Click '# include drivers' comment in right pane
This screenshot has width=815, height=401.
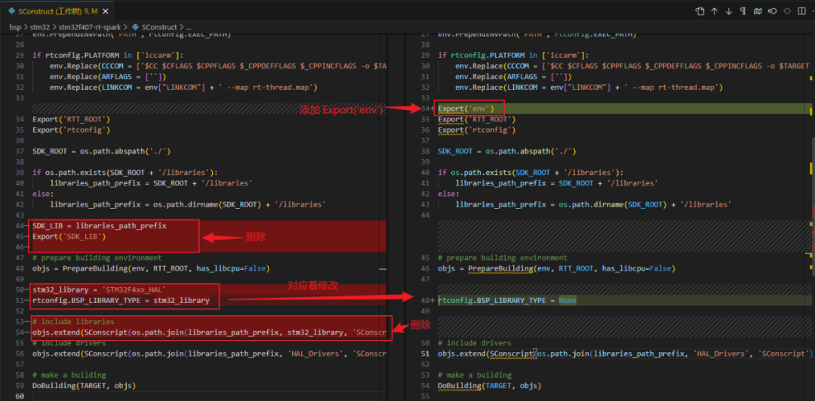coord(475,343)
